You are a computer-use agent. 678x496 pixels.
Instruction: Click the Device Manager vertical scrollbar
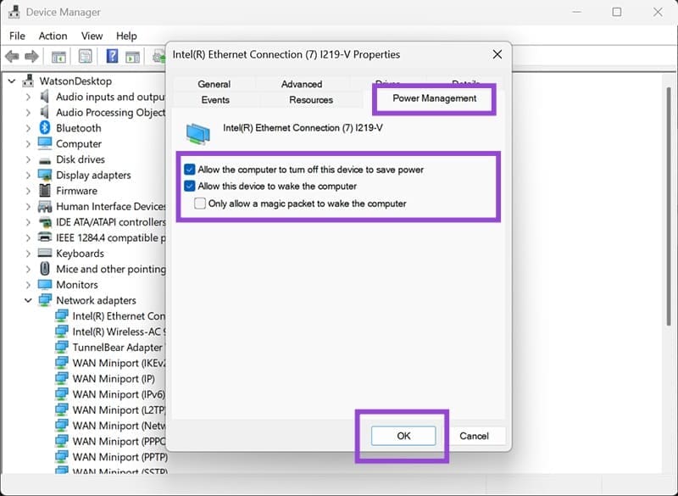coord(669,207)
